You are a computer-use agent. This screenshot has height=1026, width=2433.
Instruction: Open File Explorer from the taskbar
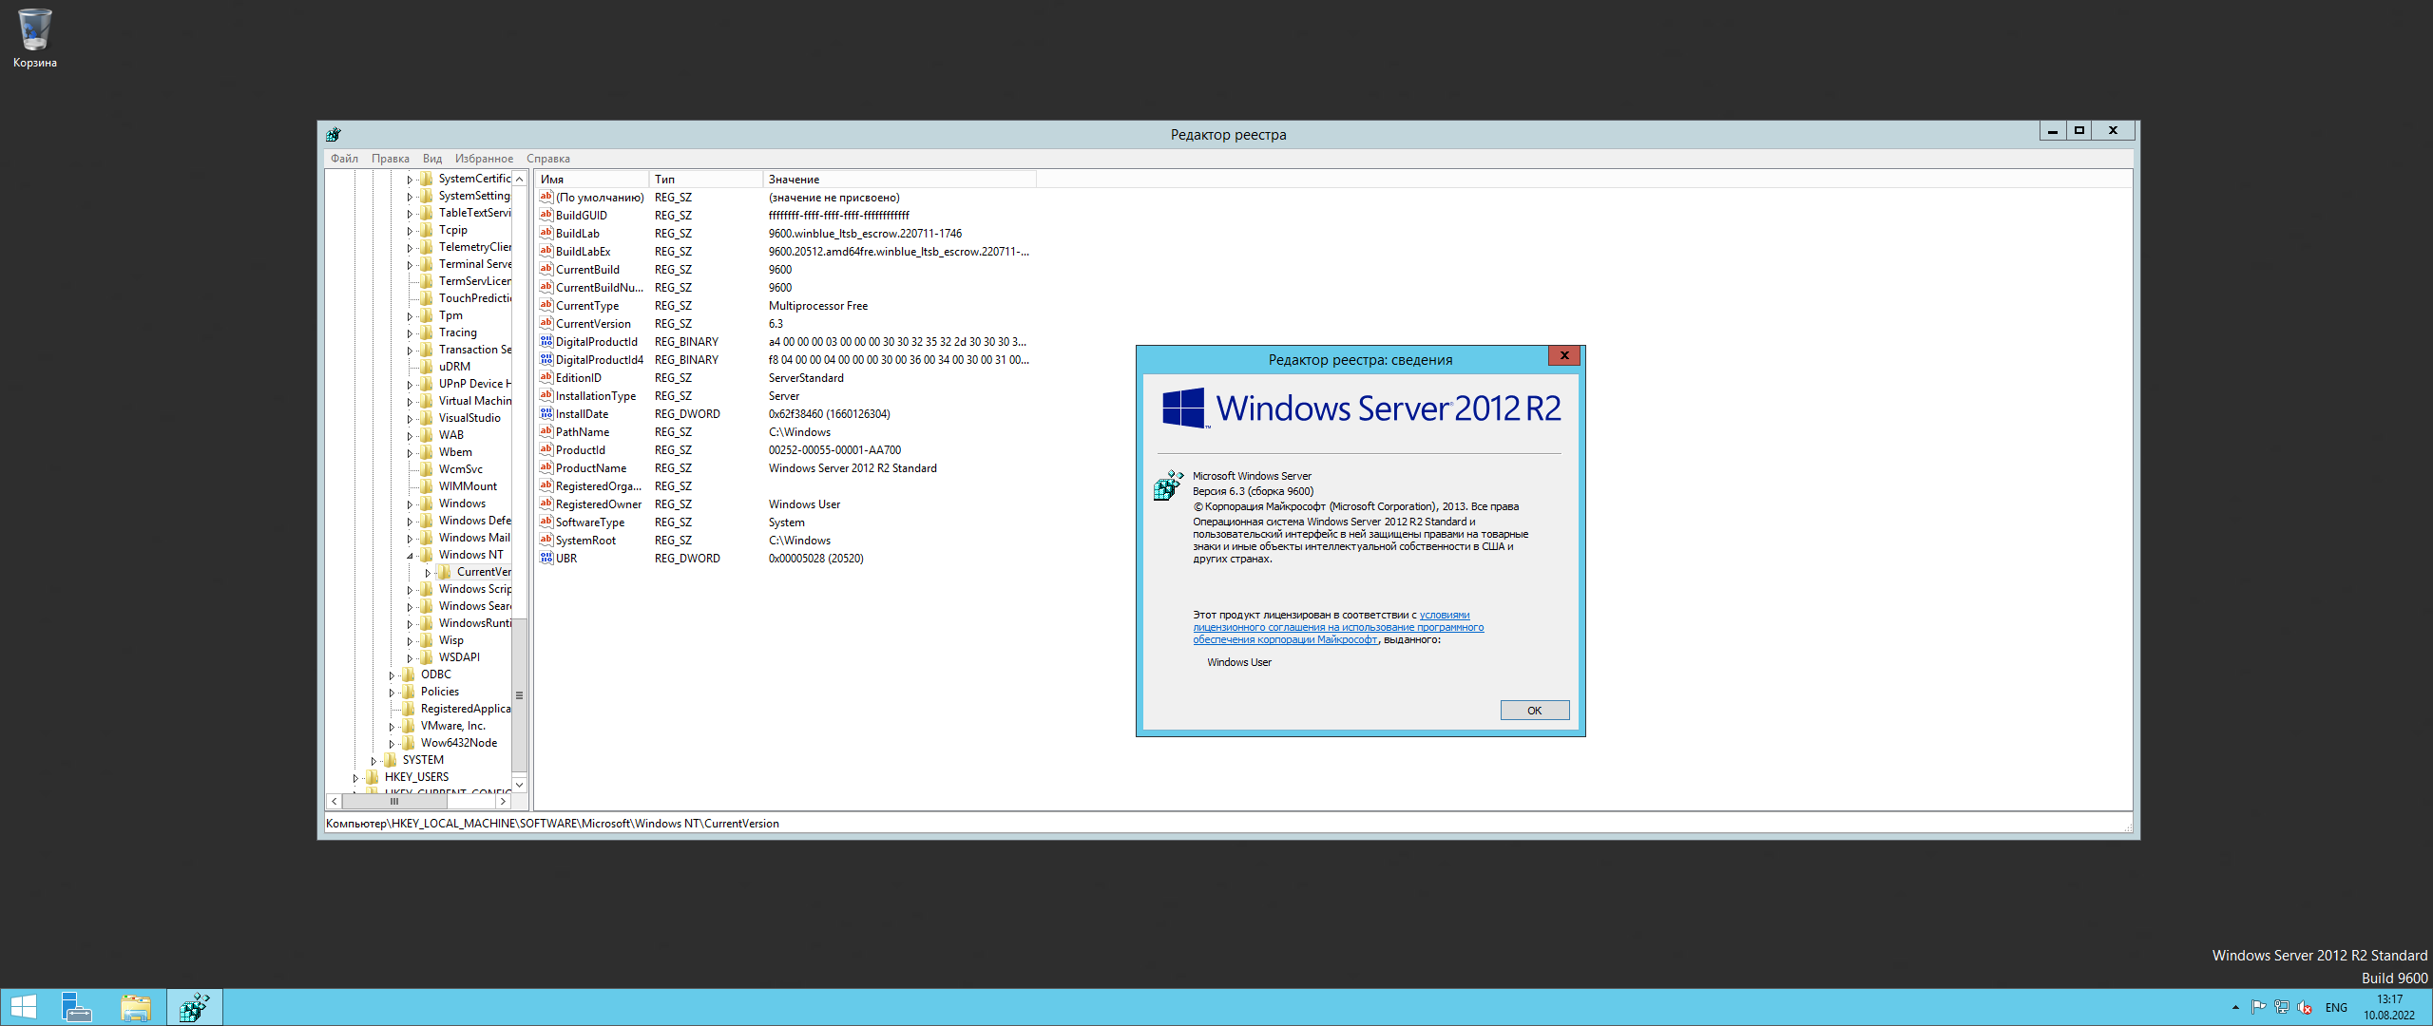(136, 1007)
